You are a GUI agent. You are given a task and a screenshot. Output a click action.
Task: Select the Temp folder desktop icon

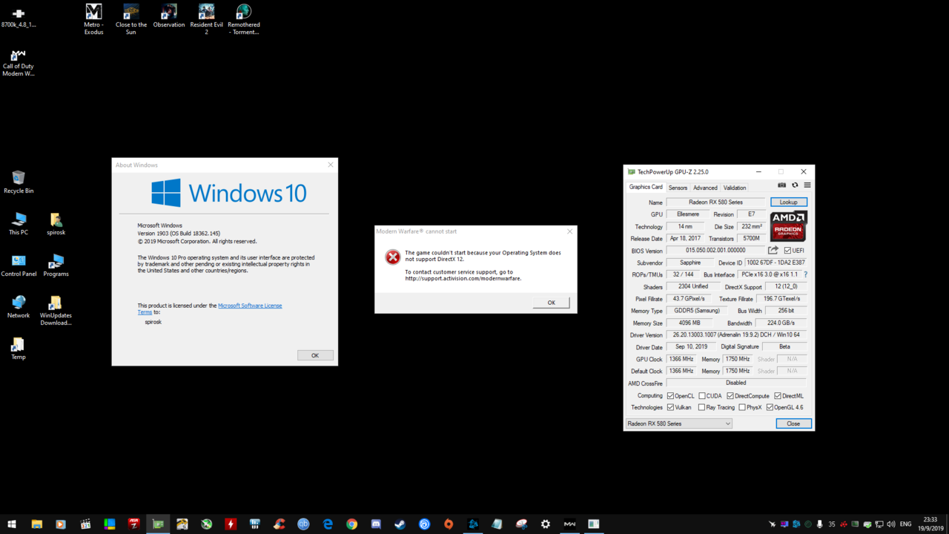point(19,349)
